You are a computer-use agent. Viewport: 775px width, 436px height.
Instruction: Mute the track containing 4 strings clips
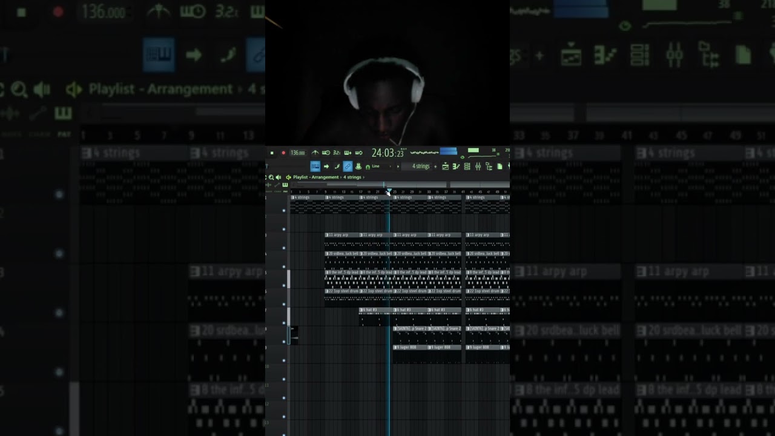tap(283, 210)
